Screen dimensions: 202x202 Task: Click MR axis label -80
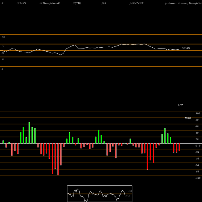point(197,172)
